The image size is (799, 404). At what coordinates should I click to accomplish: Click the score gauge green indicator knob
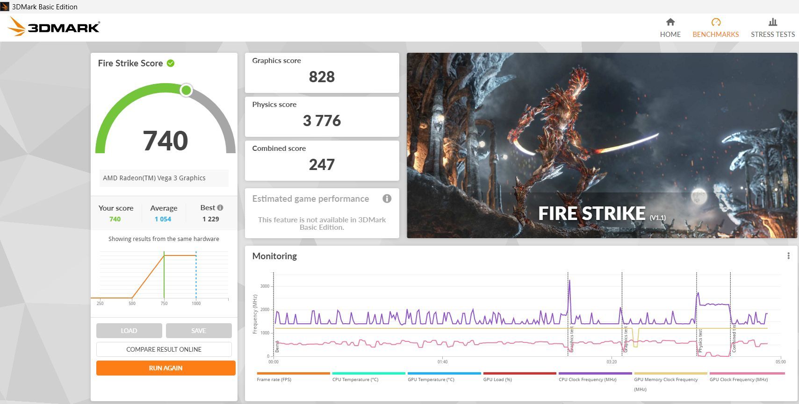[186, 90]
